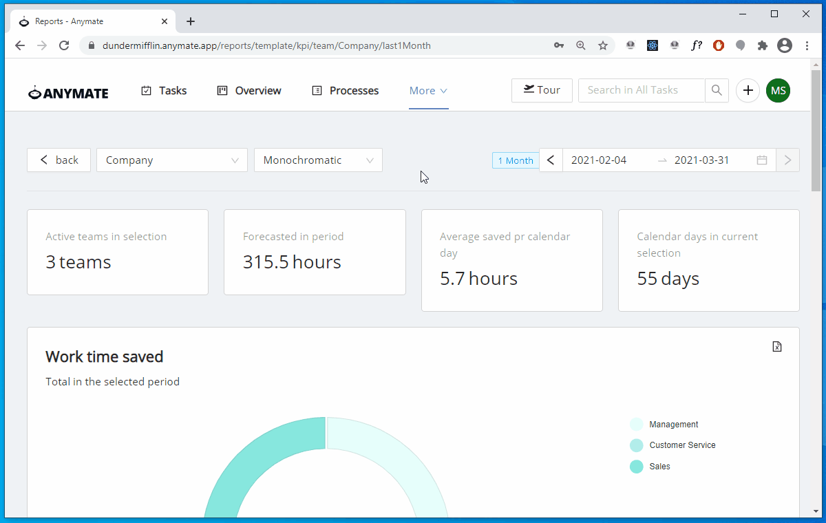Open the Company team selector dropdown
The height and width of the screenshot is (523, 826).
tap(171, 160)
